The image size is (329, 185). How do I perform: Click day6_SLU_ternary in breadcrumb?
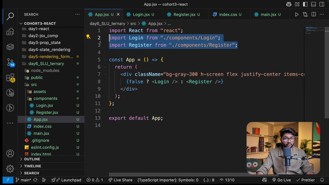click(x=107, y=24)
